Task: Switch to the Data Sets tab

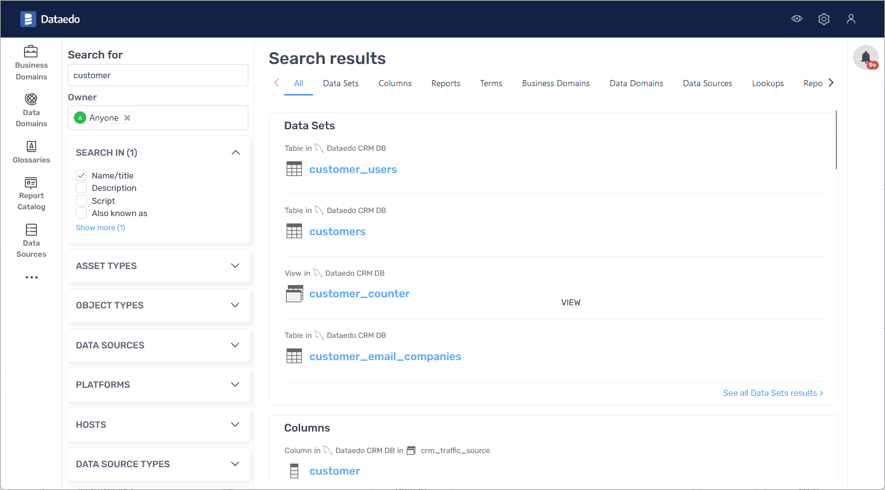Action: pos(341,83)
